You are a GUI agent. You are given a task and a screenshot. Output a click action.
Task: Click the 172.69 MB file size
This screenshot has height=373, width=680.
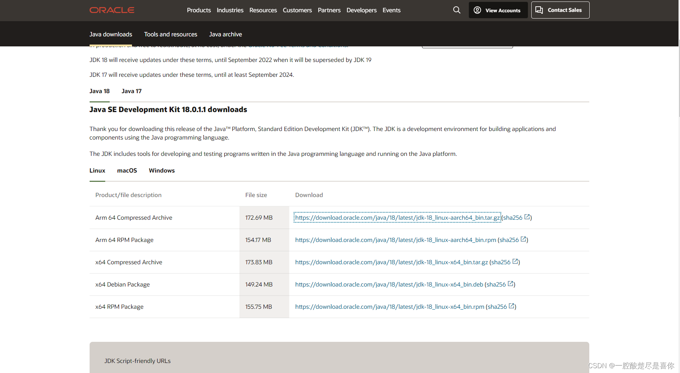tap(259, 217)
